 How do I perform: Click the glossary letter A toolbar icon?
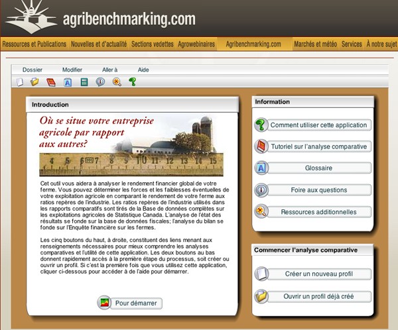click(68, 82)
